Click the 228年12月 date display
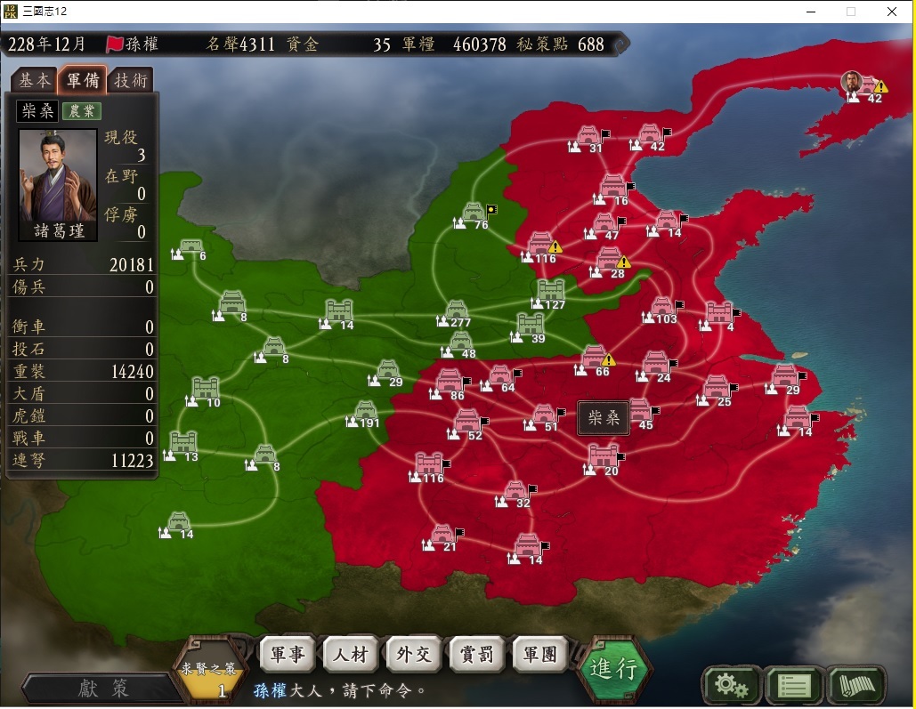Screen dimensions: 916x709 pos(46,44)
